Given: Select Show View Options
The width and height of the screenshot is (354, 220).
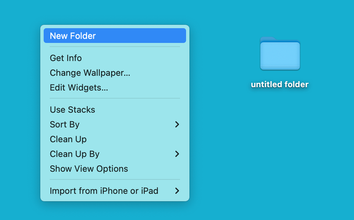Looking at the screenshot, I should click(x=89, y=169).
